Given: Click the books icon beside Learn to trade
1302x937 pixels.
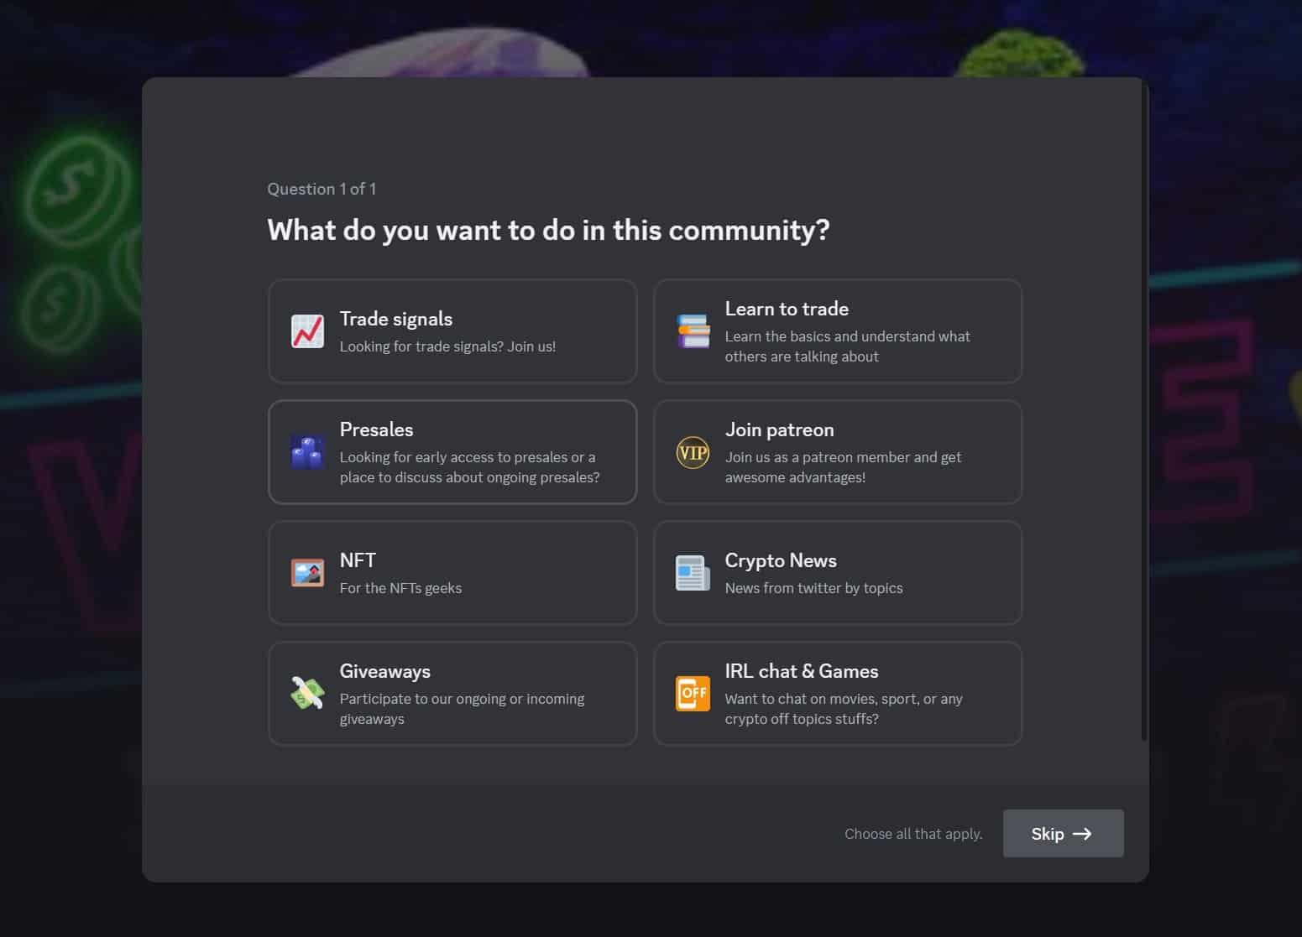Looking at the screenshot, I should click(x=693, y=331).
